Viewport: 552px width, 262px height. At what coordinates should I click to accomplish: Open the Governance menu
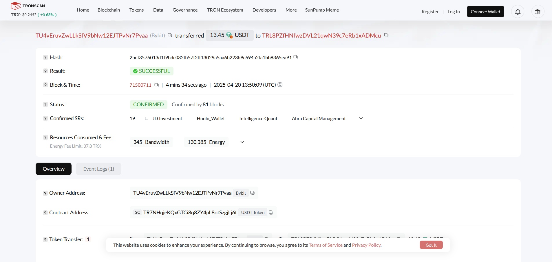[x=185, y=10]
